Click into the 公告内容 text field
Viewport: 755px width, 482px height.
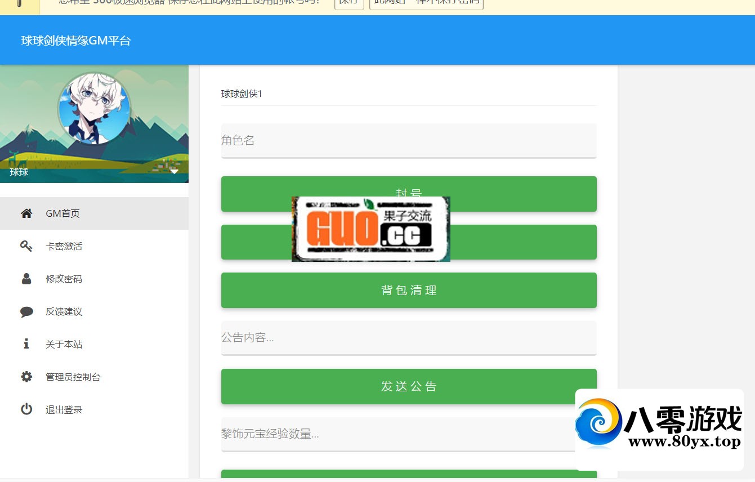point(408,338)
